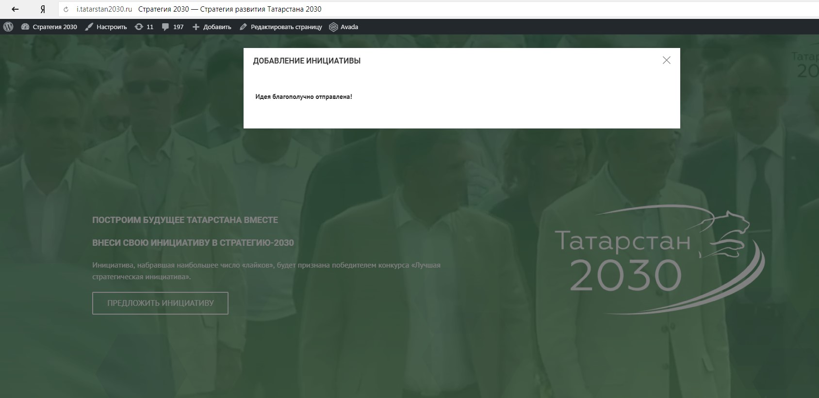
Task: Click the i.tatarstan2030.ru address field
Action: (104, 9)
